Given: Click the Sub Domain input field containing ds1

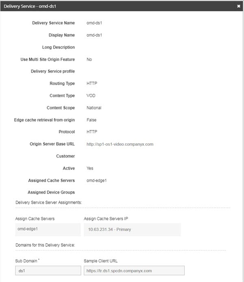Looking at the screenshot, I should coord(48,271).
